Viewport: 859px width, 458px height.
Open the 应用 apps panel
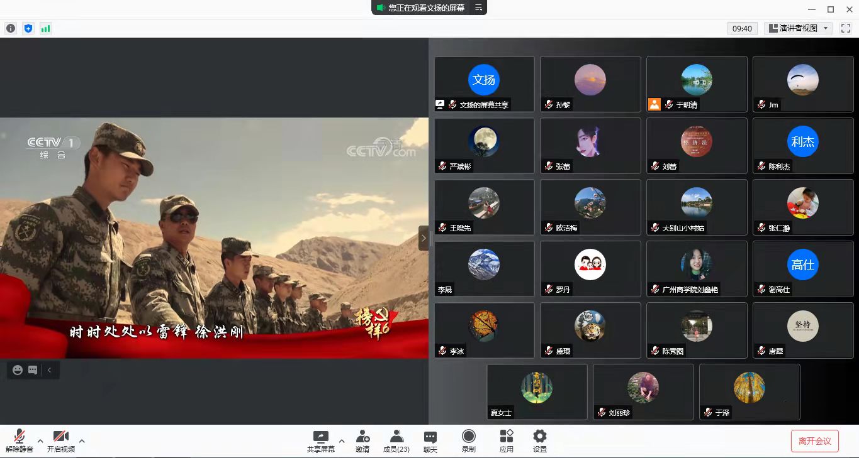(x=506, y=440)
